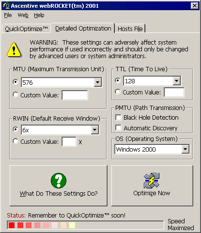Switch to the QuickOptimize tab

point(26,29)
